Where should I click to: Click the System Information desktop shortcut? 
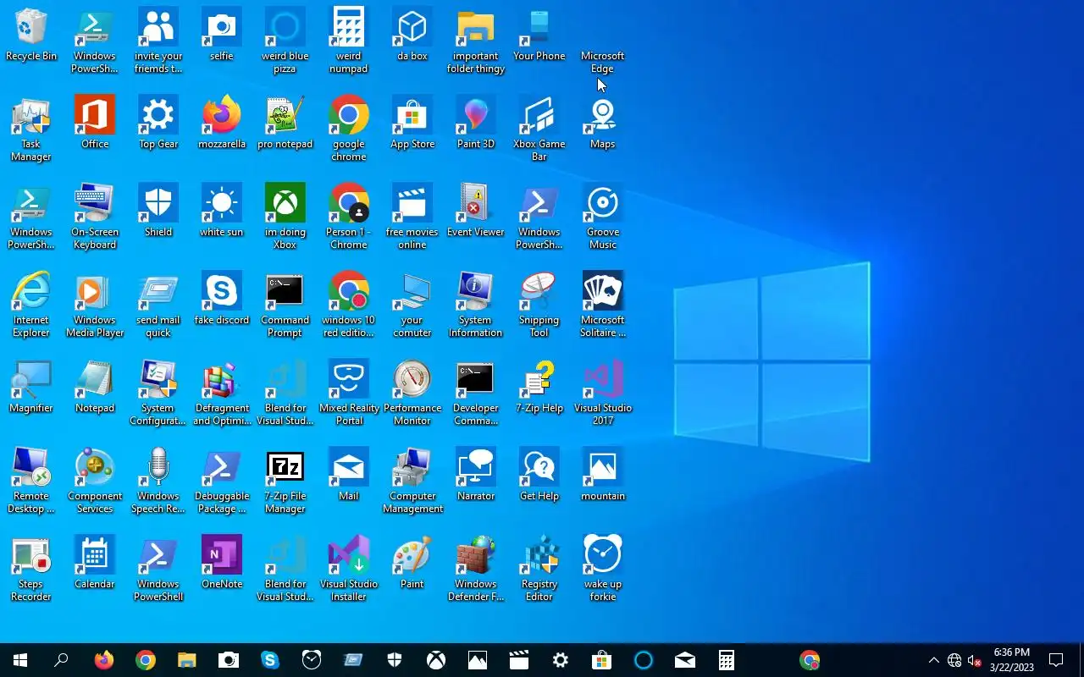476,304
